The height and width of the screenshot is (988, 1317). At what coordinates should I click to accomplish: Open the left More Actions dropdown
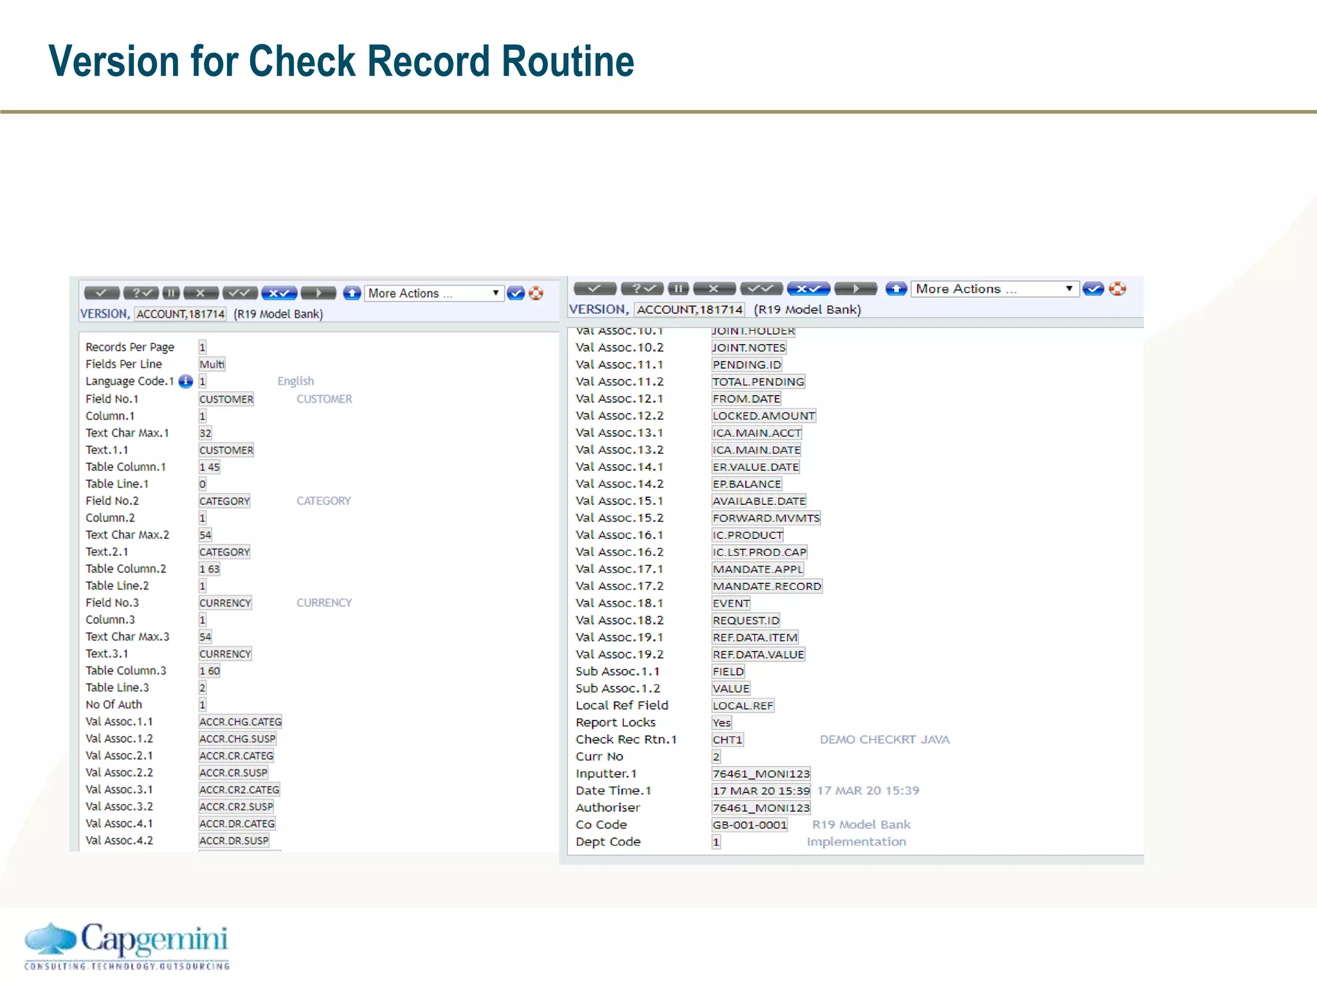point(434,293)
